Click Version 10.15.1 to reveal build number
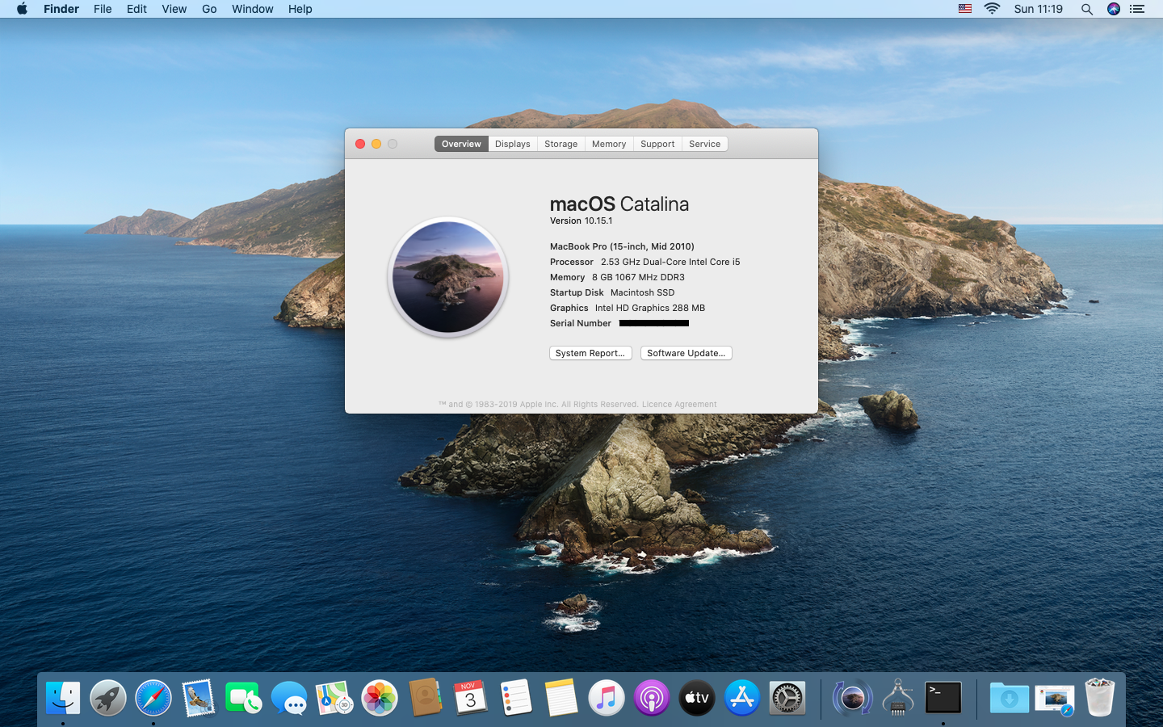 tap(581, 221)
